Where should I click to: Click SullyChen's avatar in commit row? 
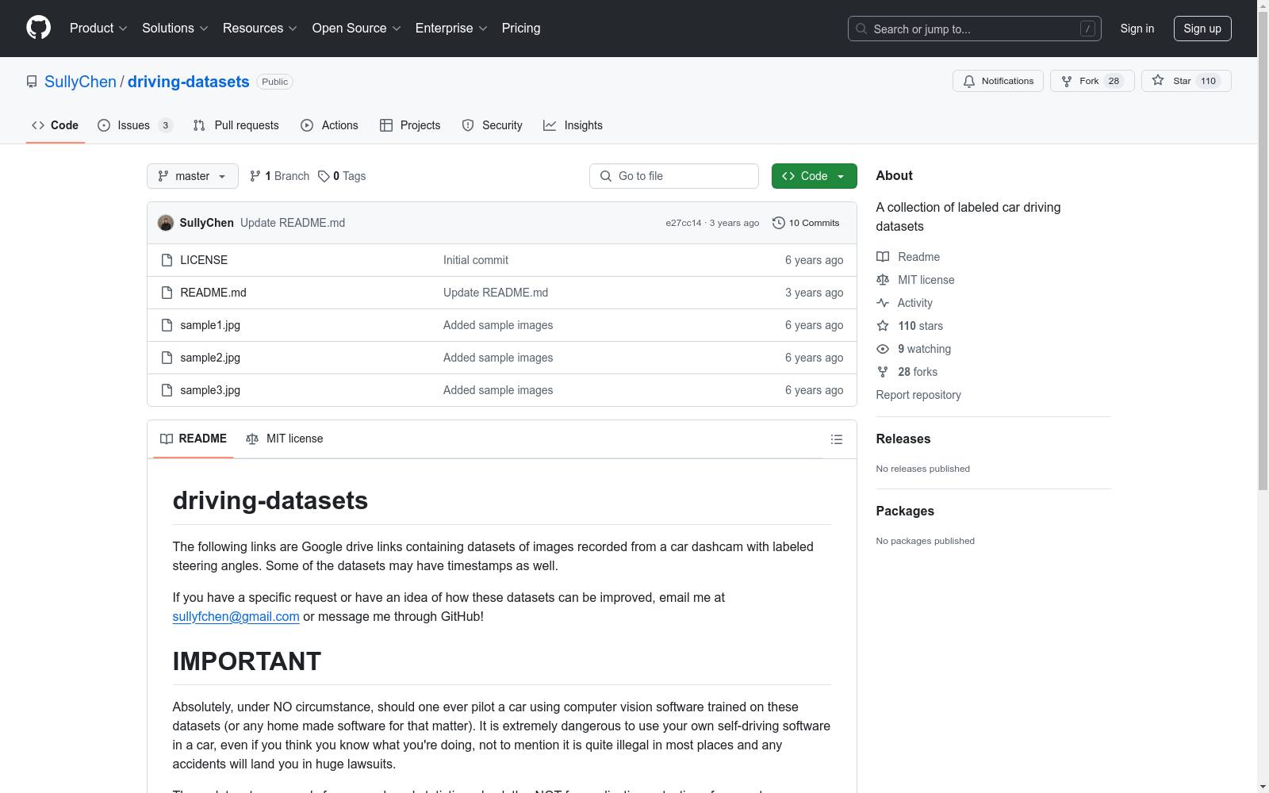(166, 223)
